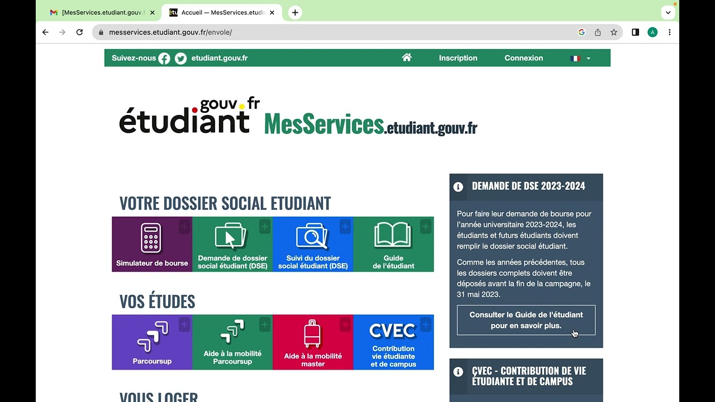Go to home via house icon
This screenshot has width=715, height=402.
(407, 58)
